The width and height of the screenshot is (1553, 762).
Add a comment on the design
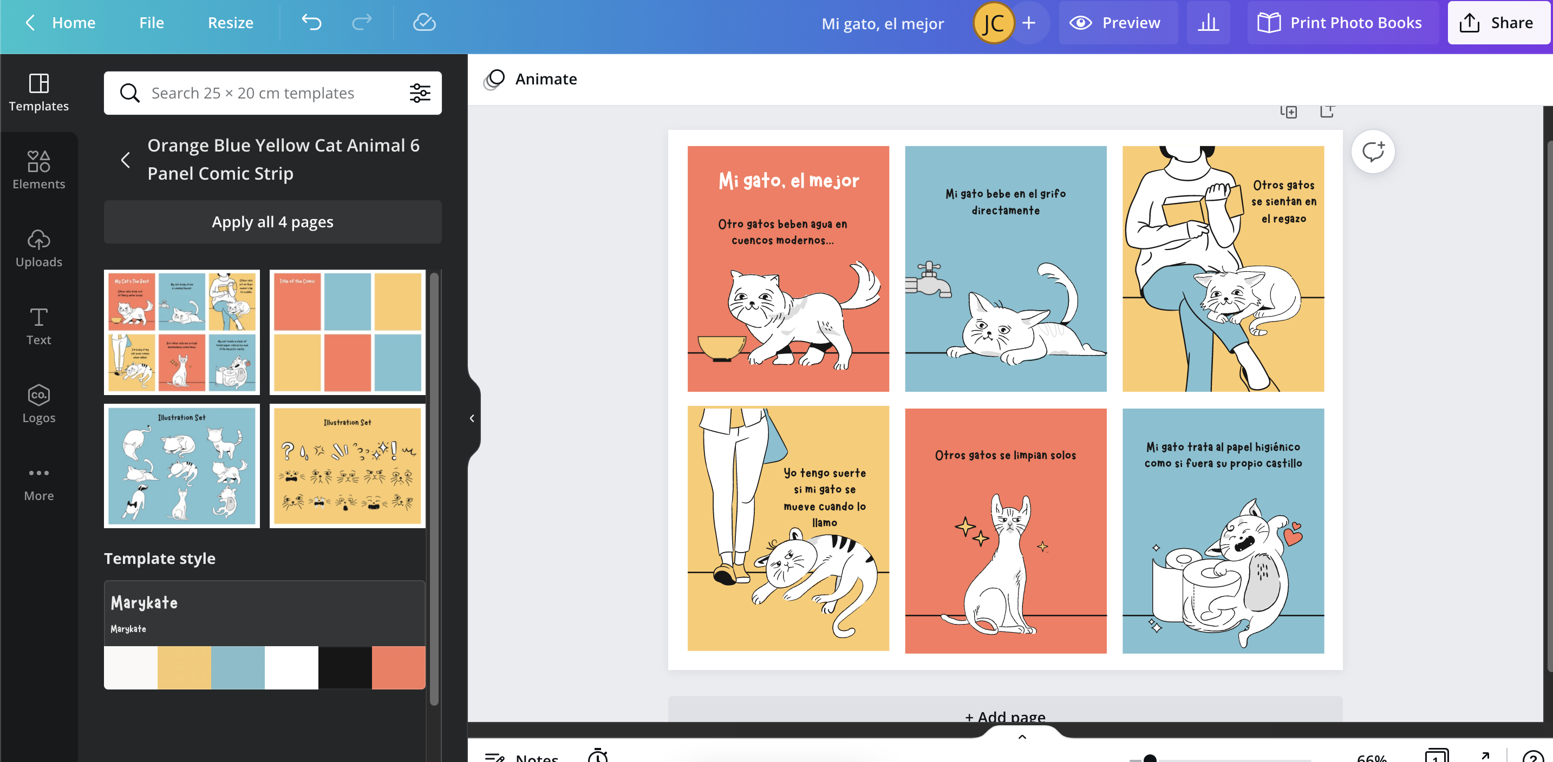tap(1373, 151)
